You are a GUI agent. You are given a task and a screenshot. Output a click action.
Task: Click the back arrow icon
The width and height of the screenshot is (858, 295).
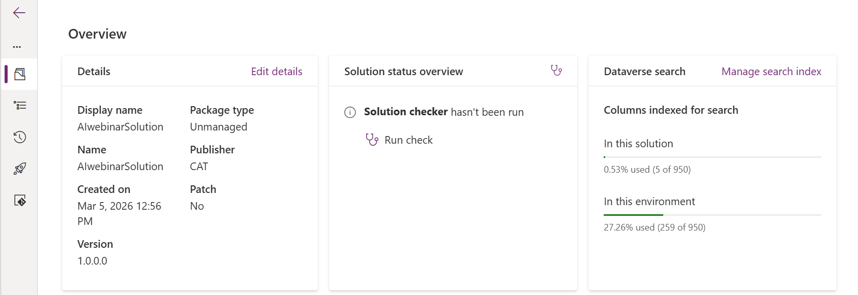pos(19,13)
